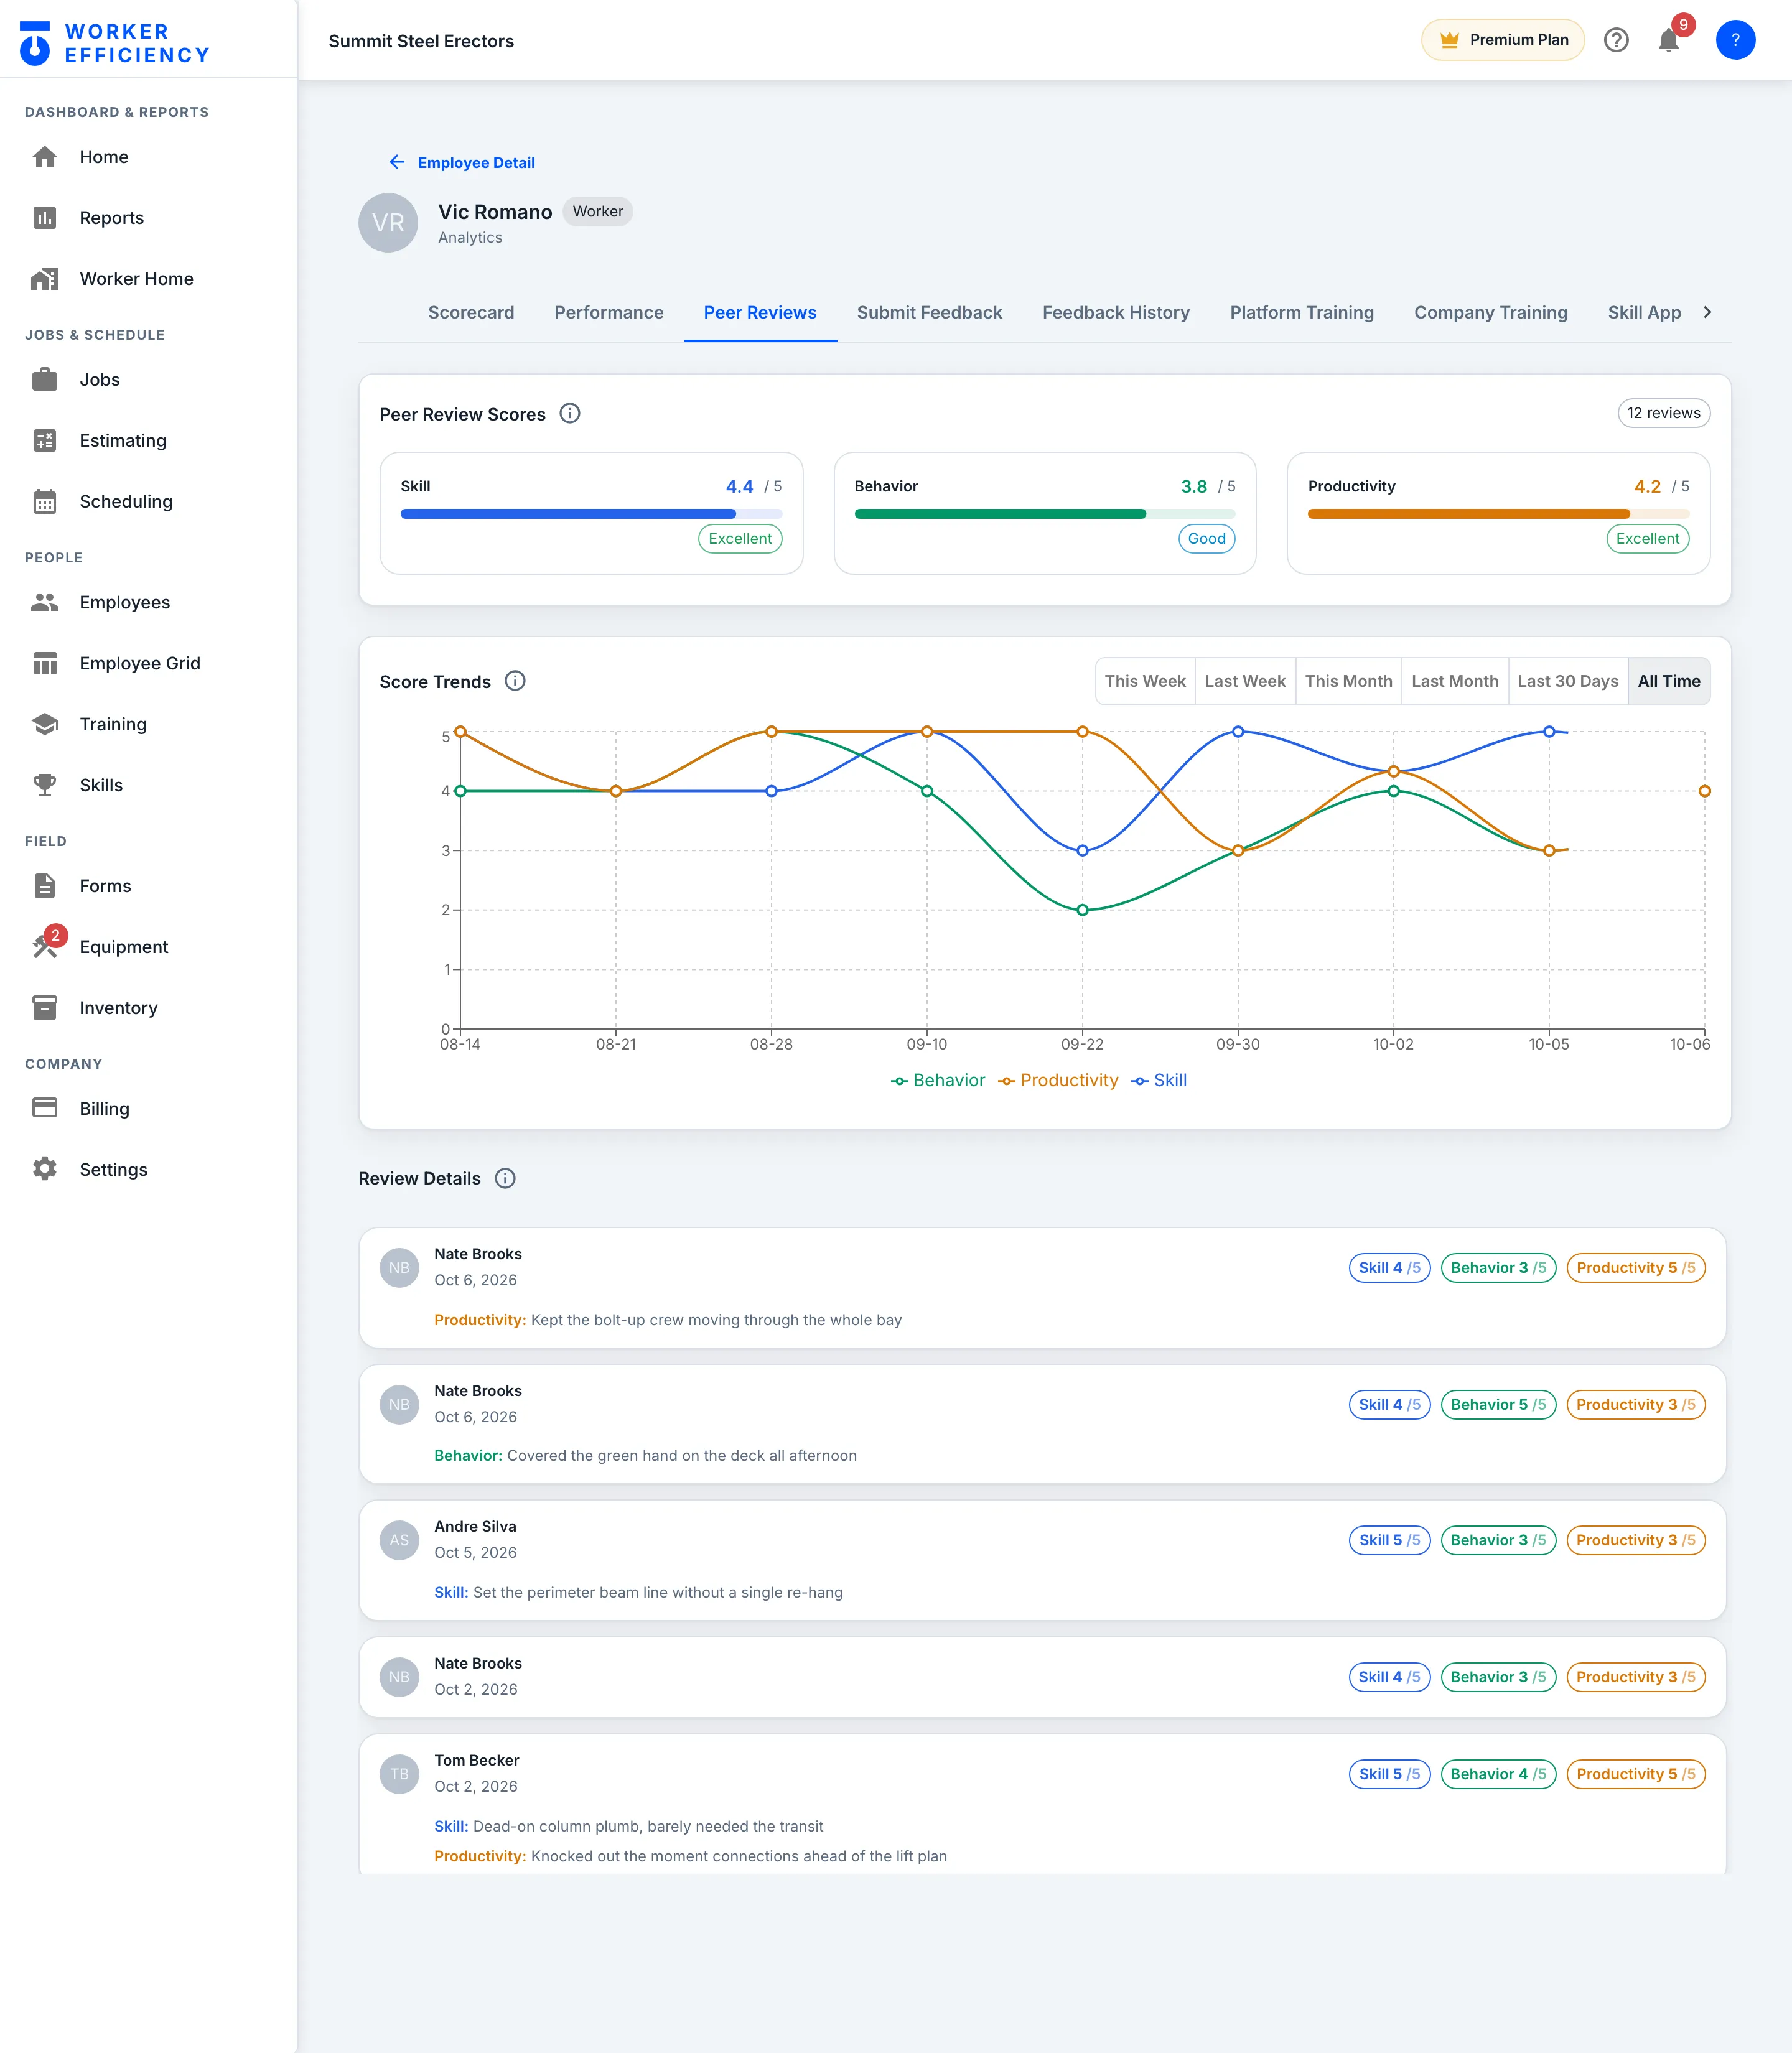Image resolution: width=1792 pixels, height=2053 pixels.
Task: Open Worker Home icon in sidebar
Action: 44,279
